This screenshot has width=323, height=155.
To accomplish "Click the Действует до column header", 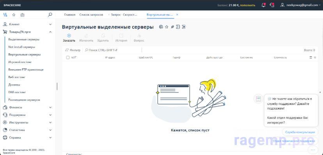I will 214,57.
